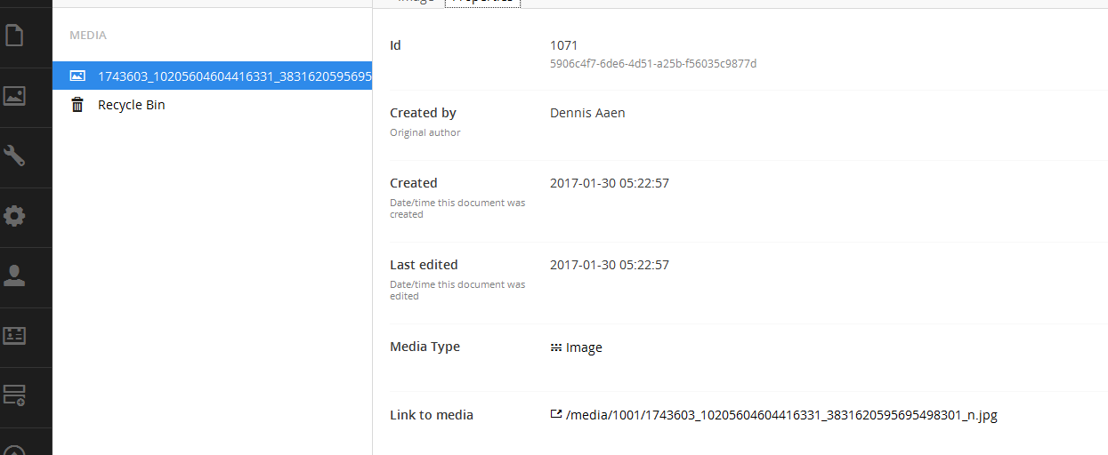Open the Users section person icon

tap(14, 276)
